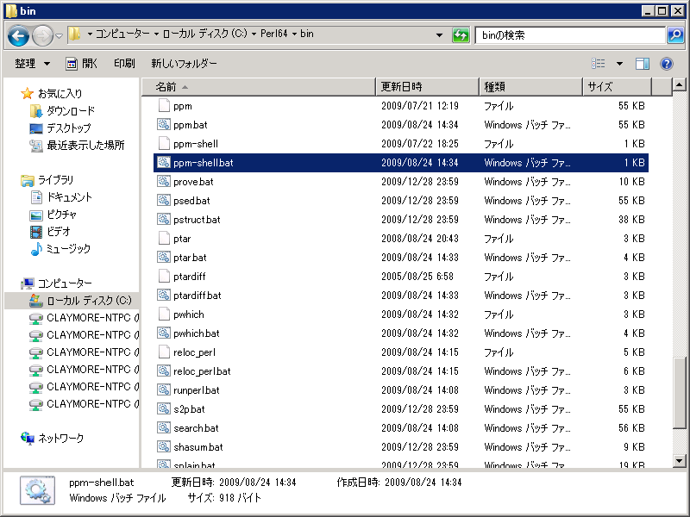This screenshot has height=517, width=690.
Task: Click the reloc_perl.bat file icon
Action: (164, 371)
